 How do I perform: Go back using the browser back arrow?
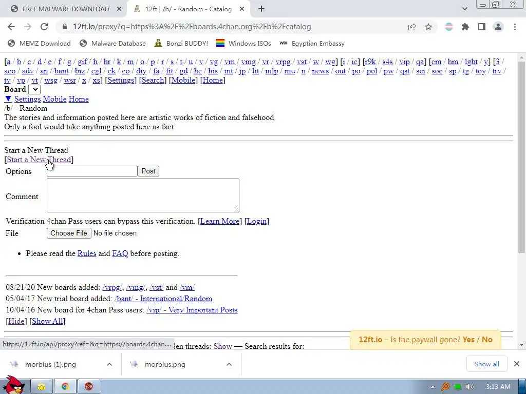click(x=11, y=27)
